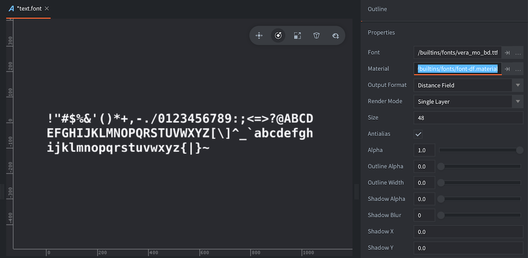Click the Output Format label
The height and width of the screenshot is (258, 528).
click(387, 85)
